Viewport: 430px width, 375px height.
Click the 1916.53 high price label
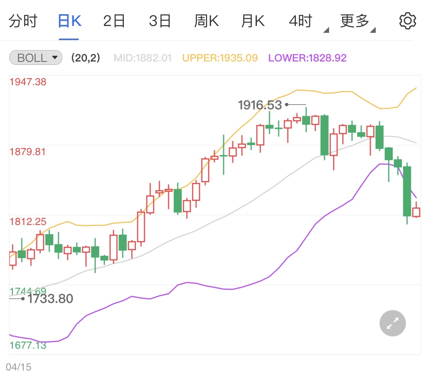pyautogui.click(x=260, y=105)
